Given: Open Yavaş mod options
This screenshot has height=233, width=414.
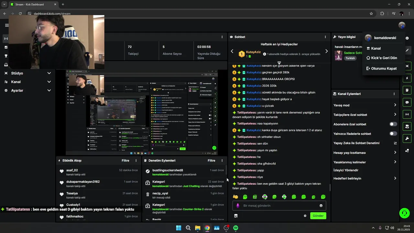Looking at the screenshot, I should [x=365, y=105].
